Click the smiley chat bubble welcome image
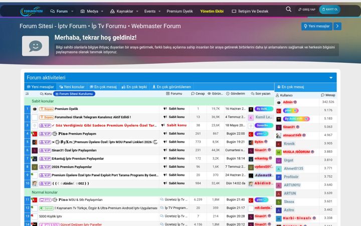 pyautogui.click(x=36, y=46)
